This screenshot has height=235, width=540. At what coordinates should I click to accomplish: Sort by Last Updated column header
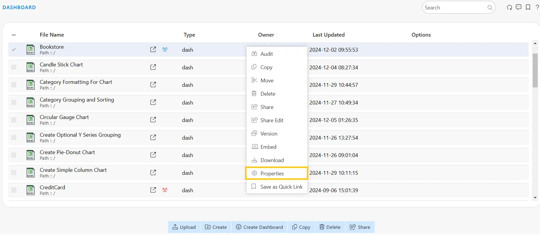point(328,35)
